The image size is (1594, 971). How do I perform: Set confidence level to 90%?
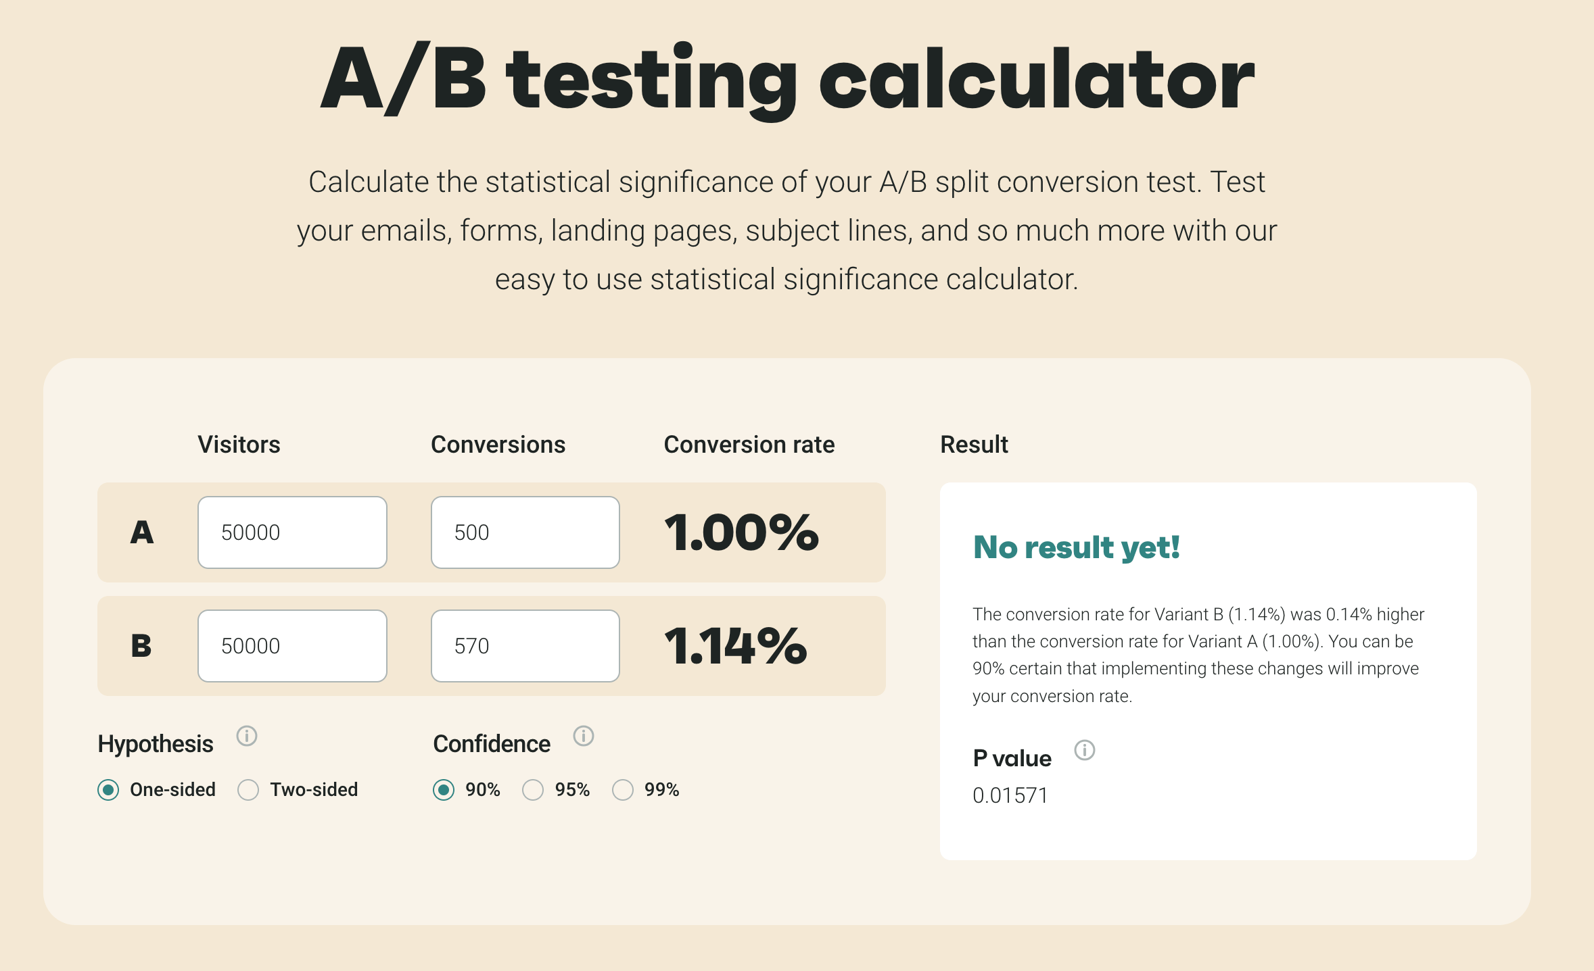pyautogui.click(x=444, y=789)
